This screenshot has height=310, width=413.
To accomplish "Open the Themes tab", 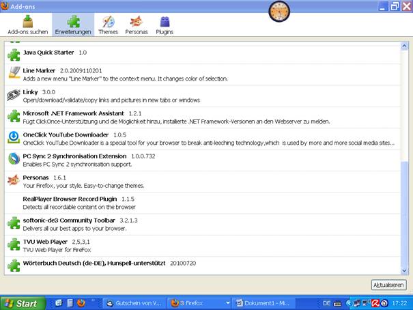I will click(x=108, y=25).
